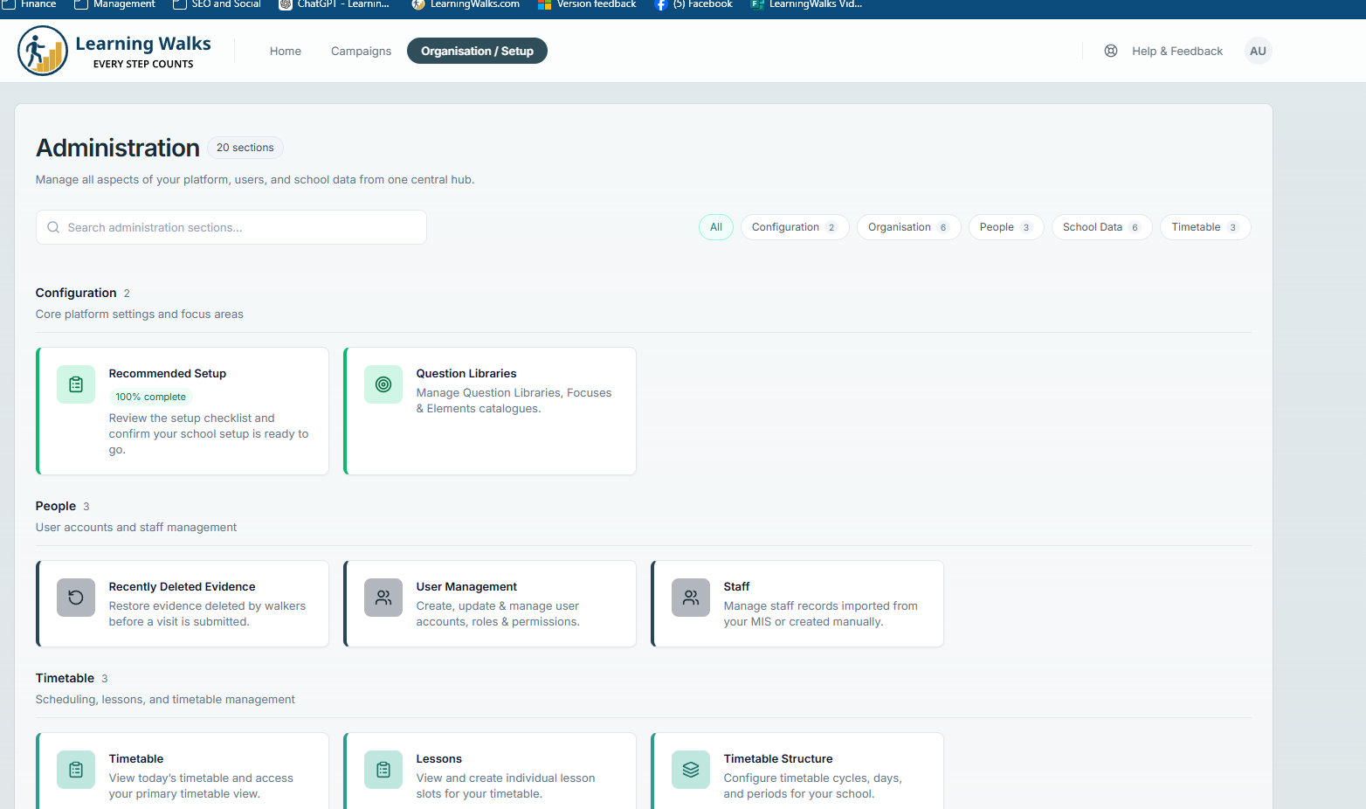Click the 100% complete badge

(x=151, y=397)
